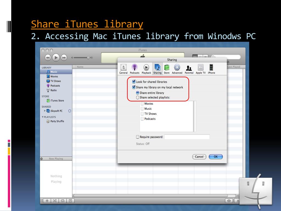Viewport: 281px width, 211px height.
Task: Click the fast-forward button
Action: click(64, 58)
